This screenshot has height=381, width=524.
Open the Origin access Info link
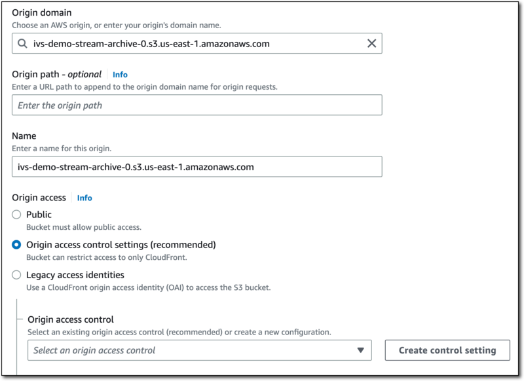(84, 197)
